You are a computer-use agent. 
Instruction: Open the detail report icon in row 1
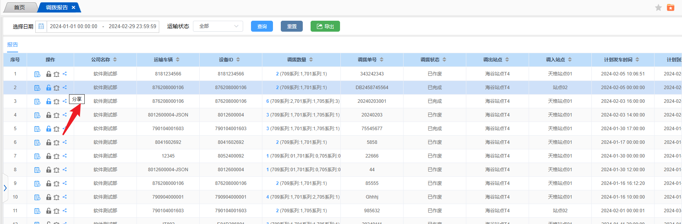click(x=37, y=74)
